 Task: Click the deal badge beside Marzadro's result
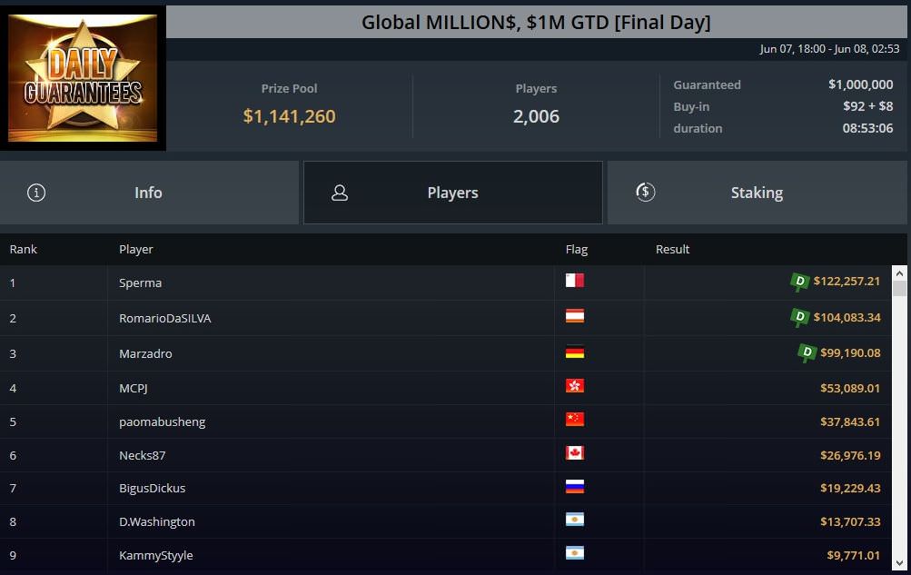(x=806, y=352)
